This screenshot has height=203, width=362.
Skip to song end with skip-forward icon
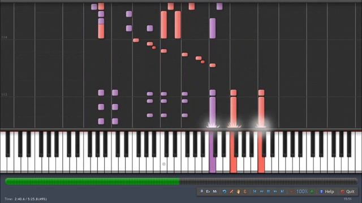coord(282,192)
